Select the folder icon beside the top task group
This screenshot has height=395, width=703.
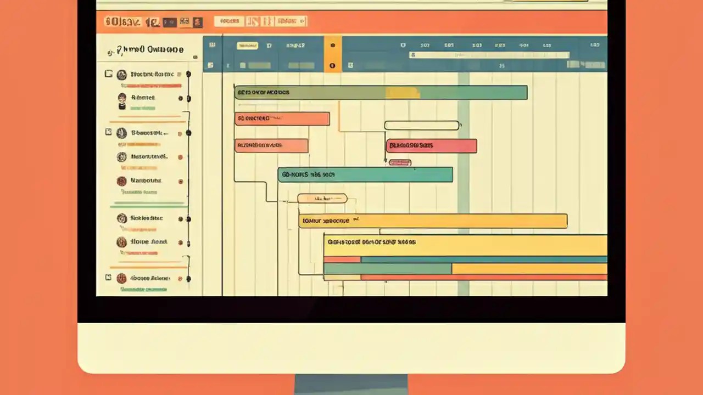tap(108, 74)
